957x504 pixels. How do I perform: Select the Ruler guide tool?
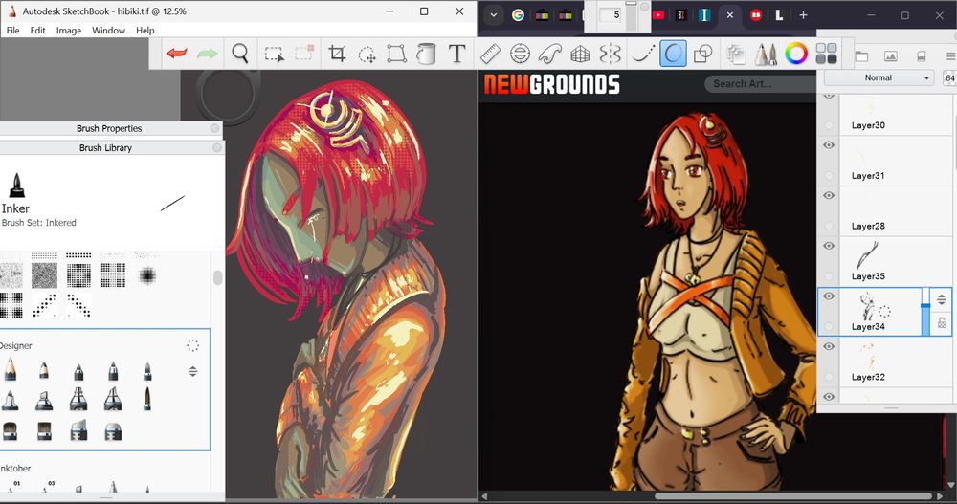[490, 54]
